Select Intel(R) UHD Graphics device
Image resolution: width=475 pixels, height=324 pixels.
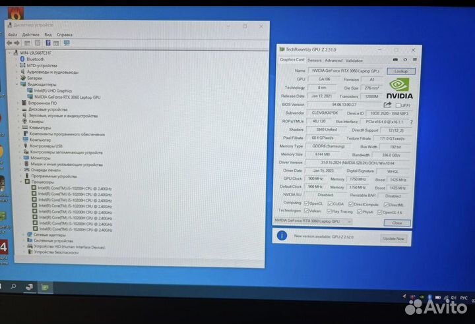tap(53, 91)
